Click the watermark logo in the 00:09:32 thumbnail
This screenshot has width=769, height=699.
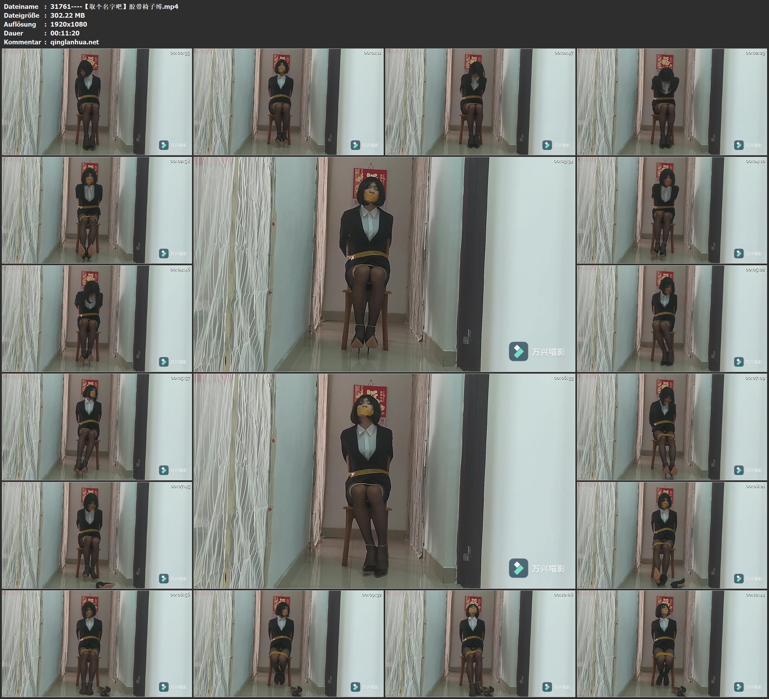[355, 687]
